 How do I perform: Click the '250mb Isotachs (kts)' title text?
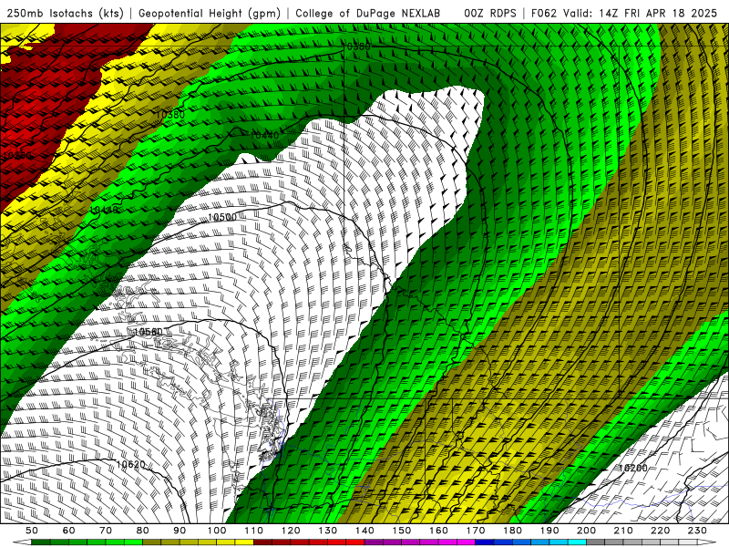pyautogui.click(x=66, y=14)
